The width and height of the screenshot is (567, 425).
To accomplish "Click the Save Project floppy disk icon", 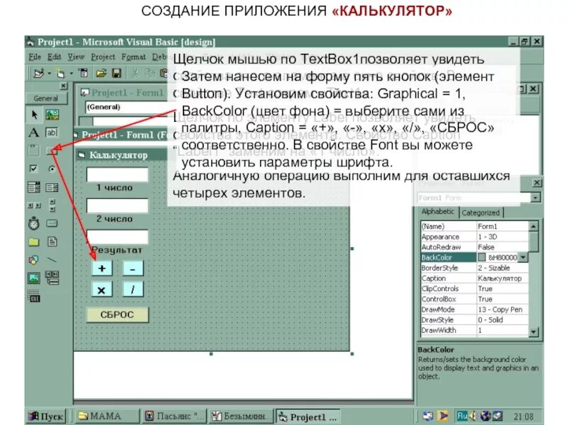I will point(116,74).
